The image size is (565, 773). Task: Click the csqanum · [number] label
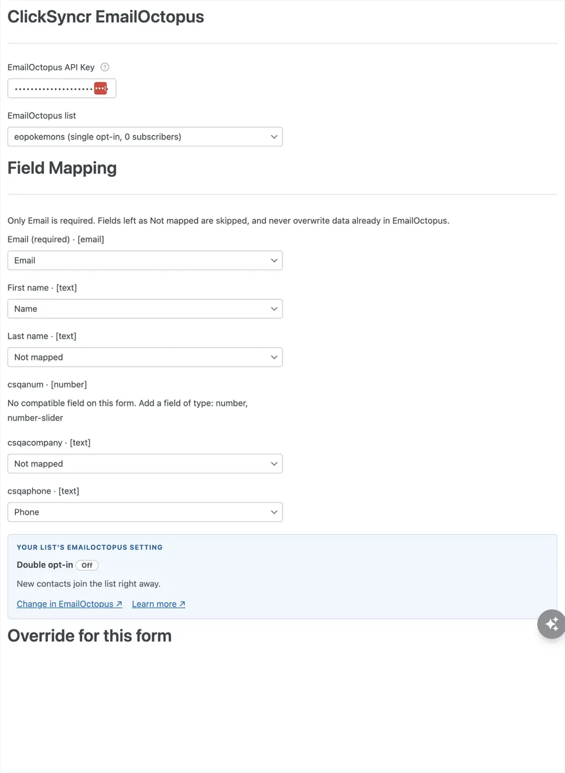click(47, 384)
